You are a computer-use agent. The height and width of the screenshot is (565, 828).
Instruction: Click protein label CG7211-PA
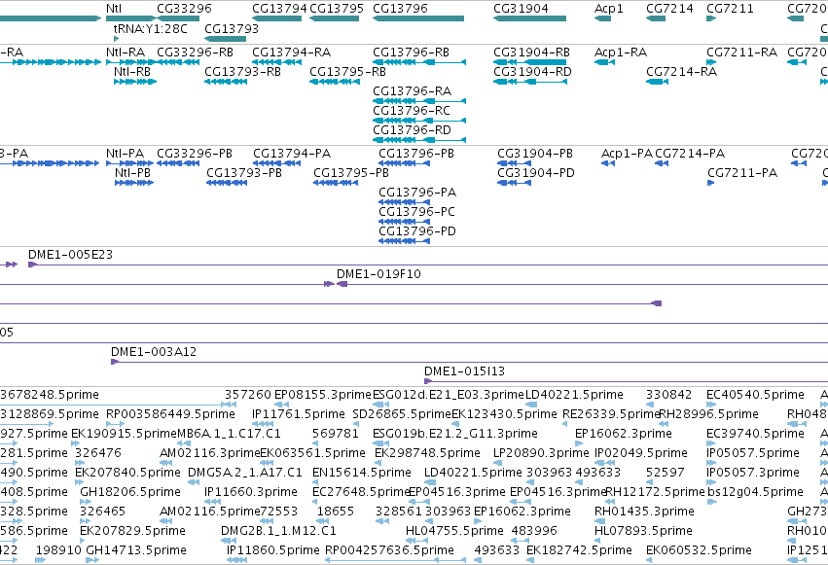pyautogui.click(x=742, y=173)
